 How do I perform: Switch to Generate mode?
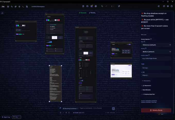coord(83,13)
